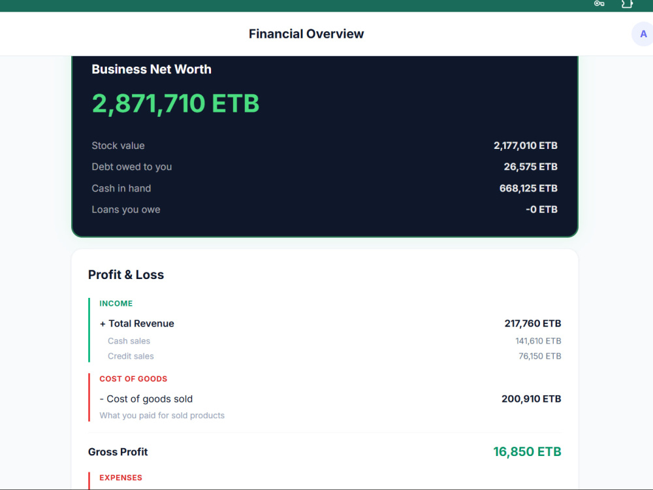The image size is (653, 490).
Task: Click the EXPENSES section label
Action: pos(121,478)
